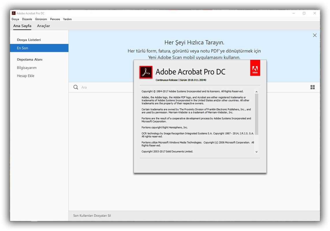Screen dimensions: 330x231
Task: Switch to the Araçlar tab
Action: tap(43, 26)
